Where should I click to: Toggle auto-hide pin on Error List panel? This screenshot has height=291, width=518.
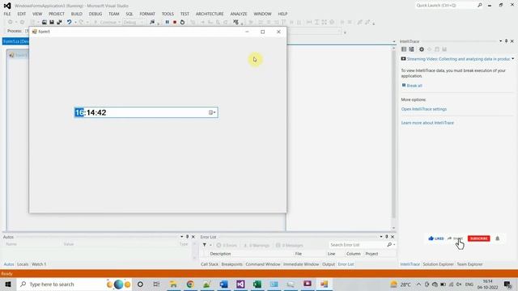[387, 237]
